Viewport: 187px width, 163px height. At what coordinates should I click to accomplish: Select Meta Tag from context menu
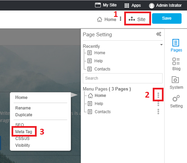click(x=24, y=131)
